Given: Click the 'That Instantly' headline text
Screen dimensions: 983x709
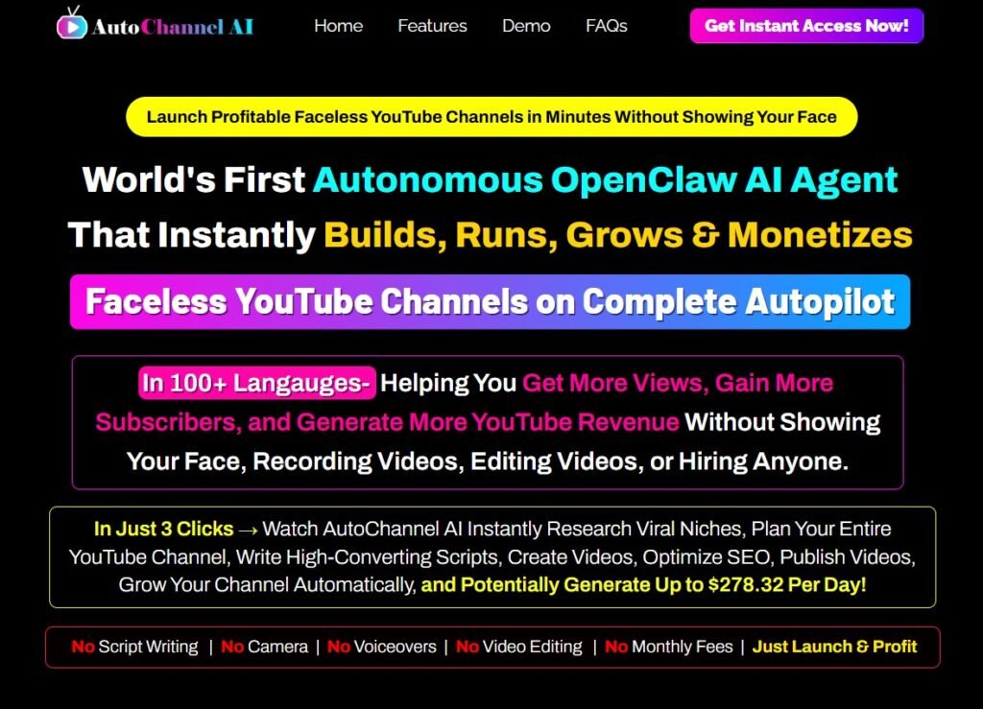Looking at the screenshot, I should [192, 235].
